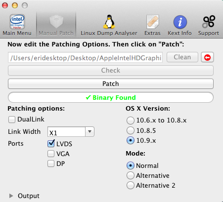223x202 pixels.
Task: Tick the DP port checkbox
Action: coord(51,163)
